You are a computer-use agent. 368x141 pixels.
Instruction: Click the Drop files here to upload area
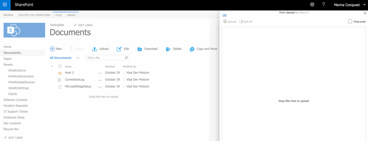coord(294,101)
